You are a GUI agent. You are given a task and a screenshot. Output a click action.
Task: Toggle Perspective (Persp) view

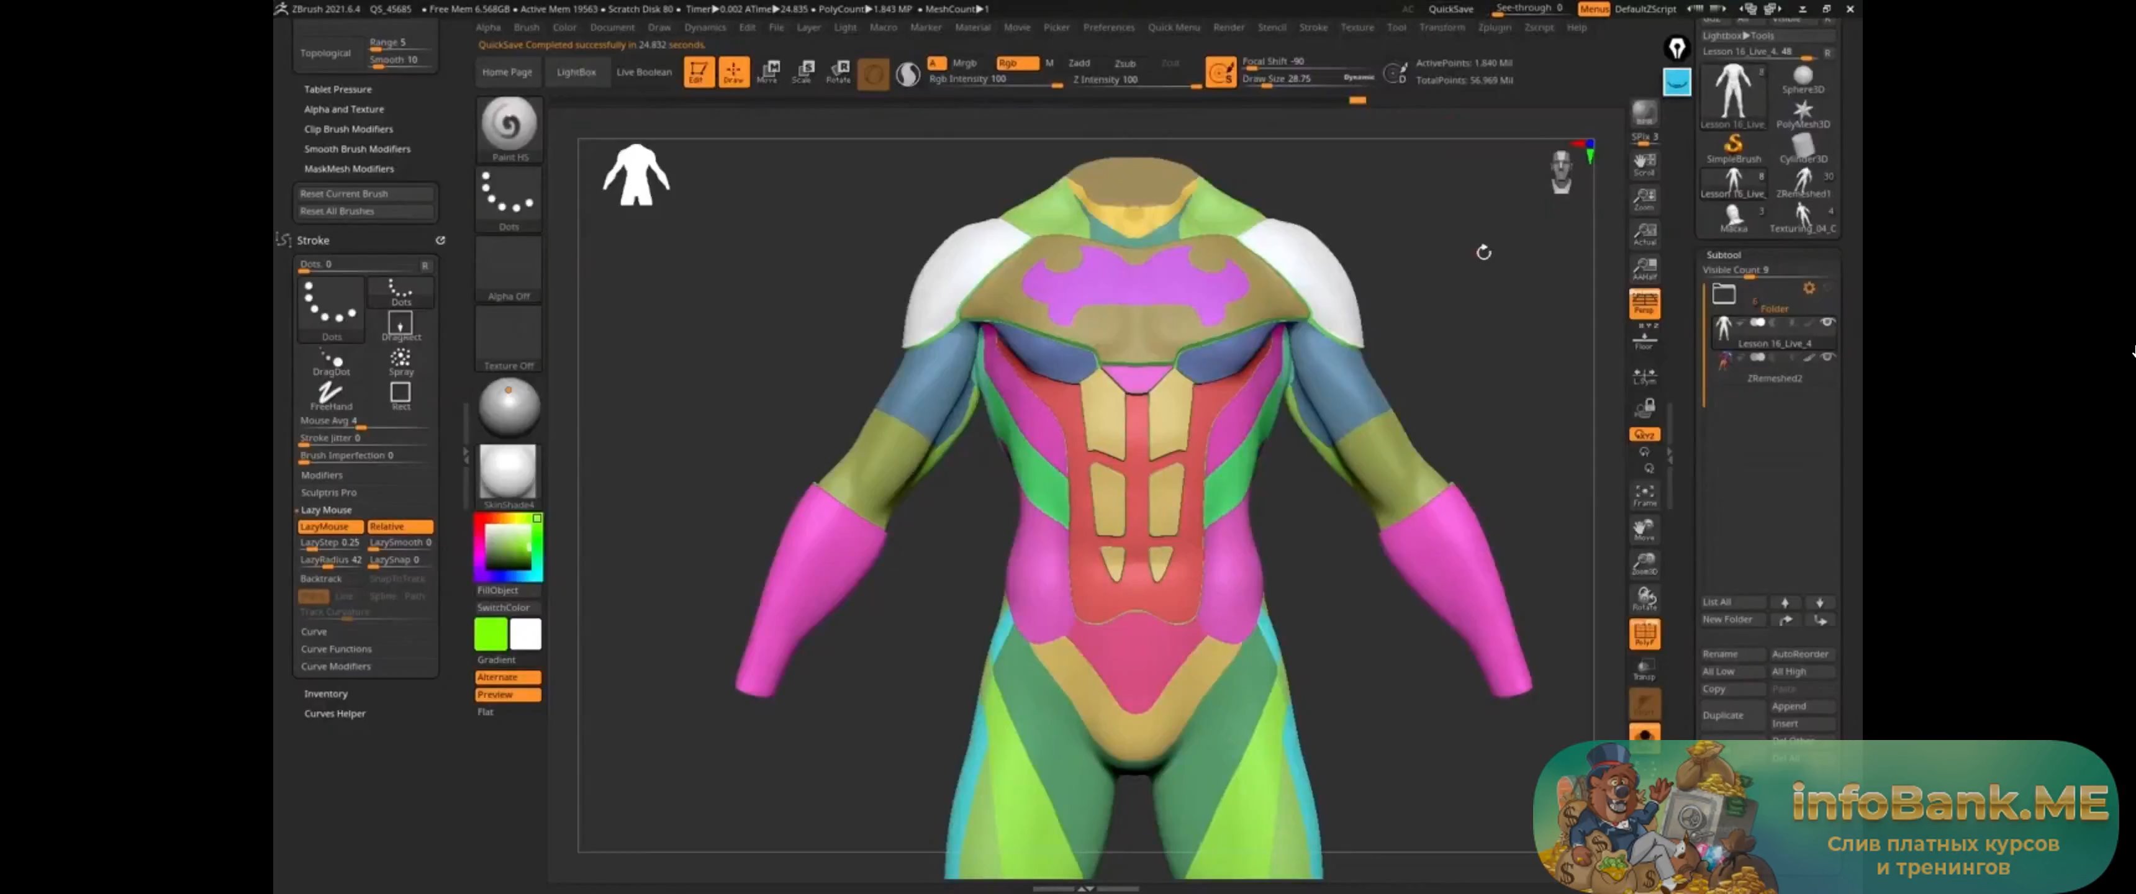tap(1644, 304)
